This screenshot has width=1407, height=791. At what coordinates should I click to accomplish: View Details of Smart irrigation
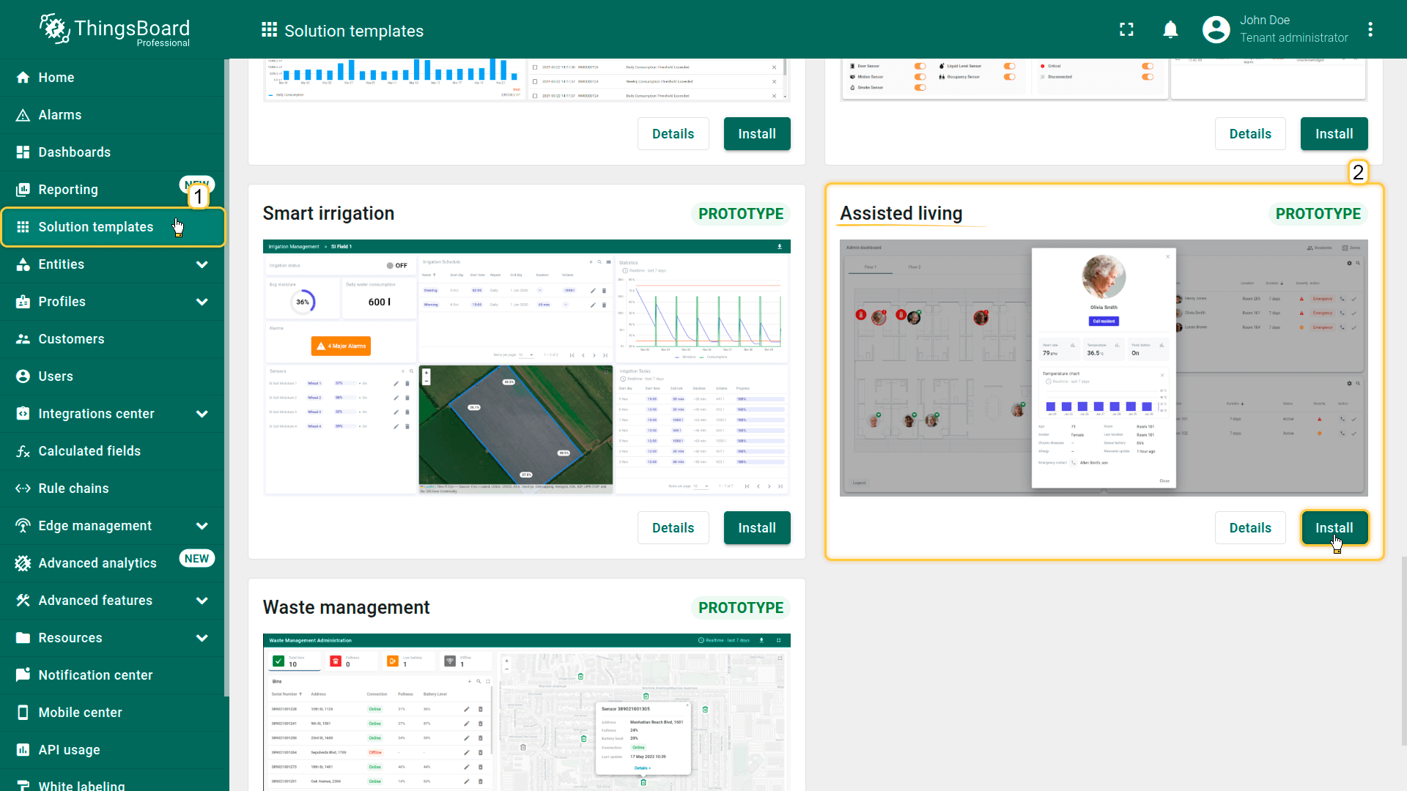click(673, 528)
